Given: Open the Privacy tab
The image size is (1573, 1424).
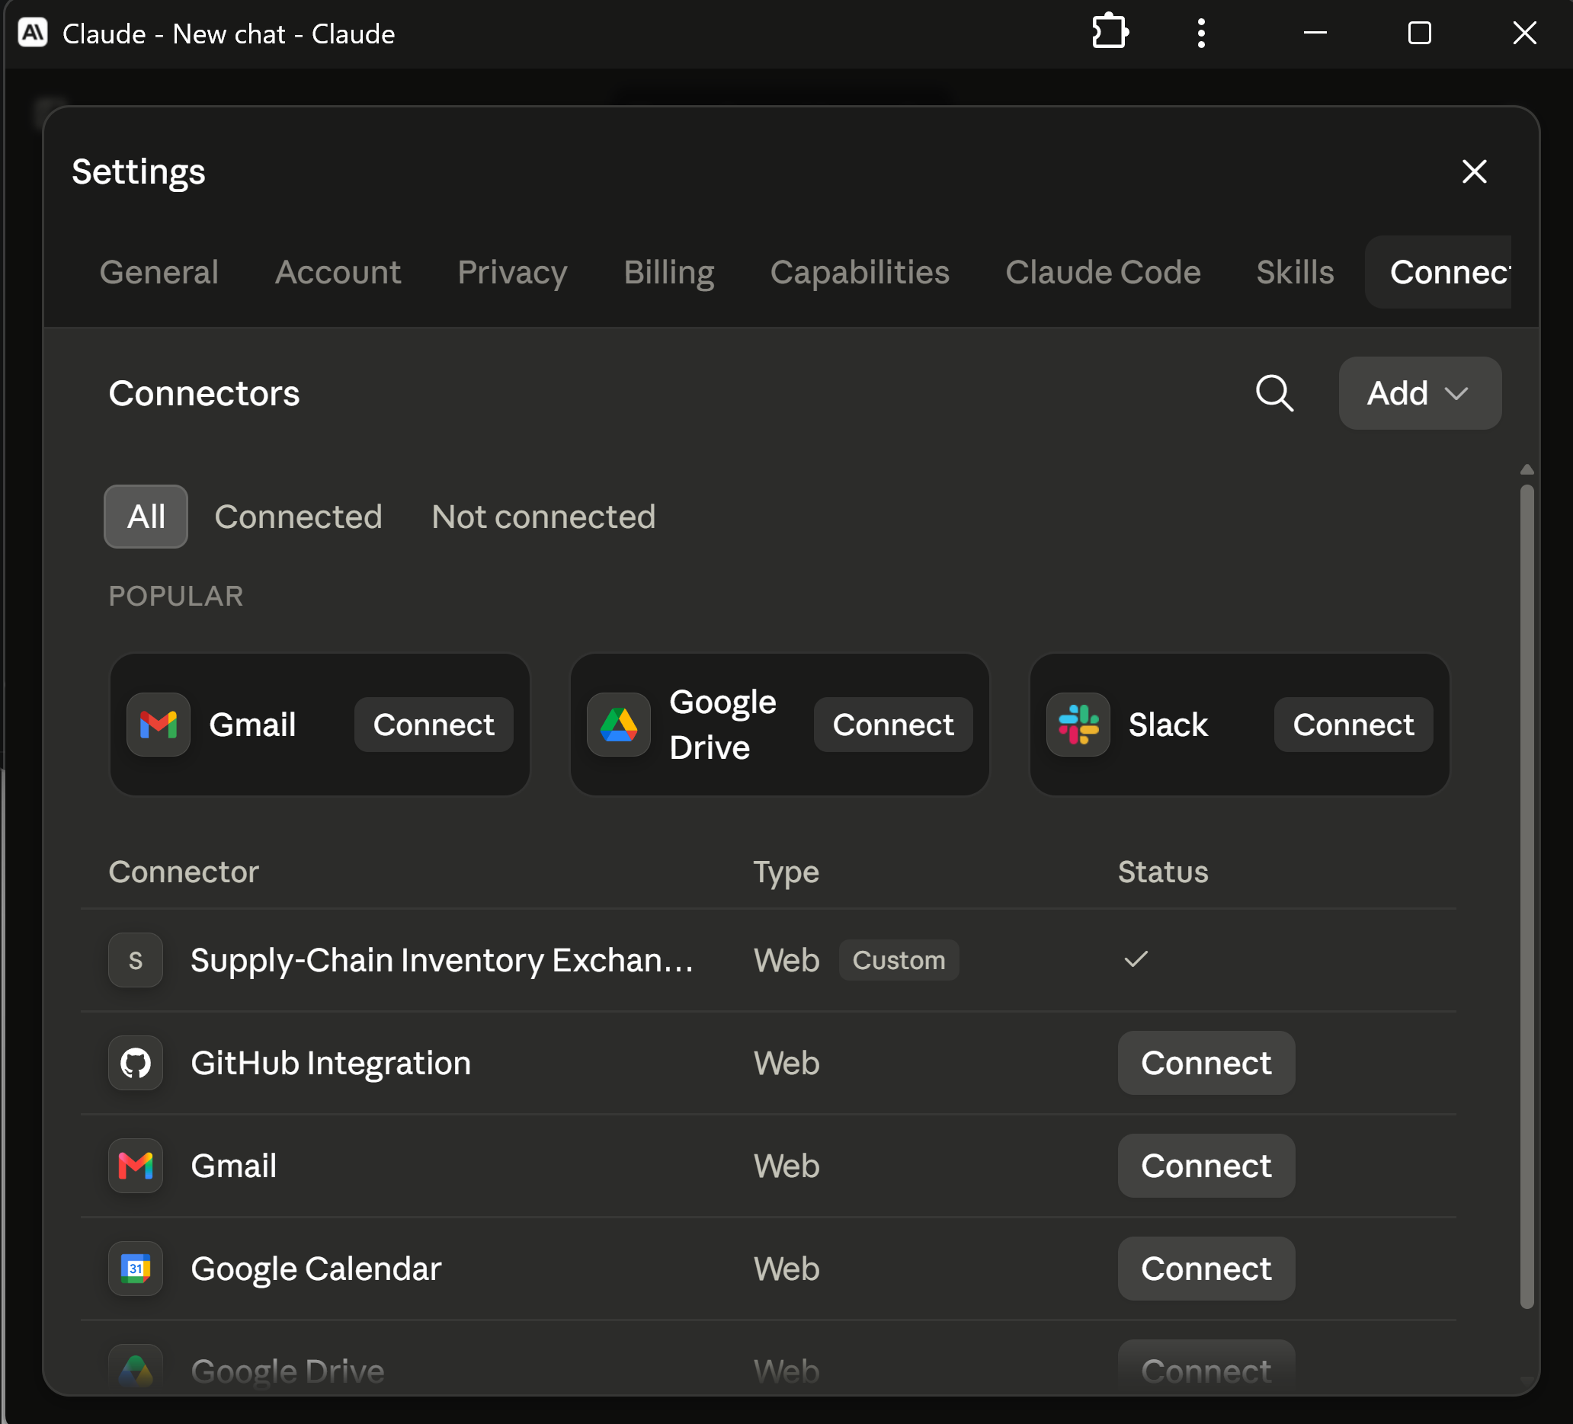Looking at the screenshot, I should click(512, 272).
